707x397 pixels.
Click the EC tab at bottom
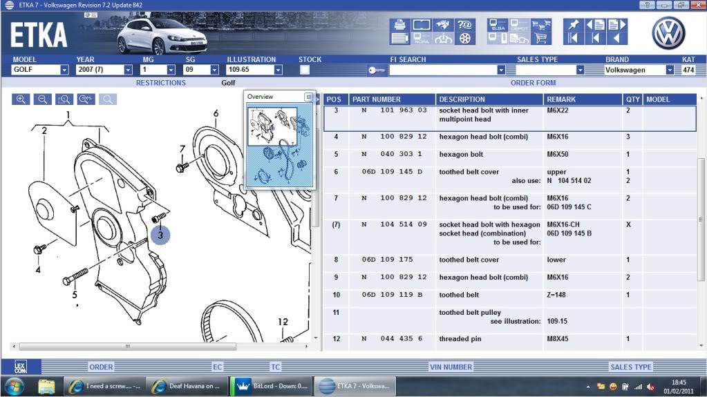click(217, 367)
